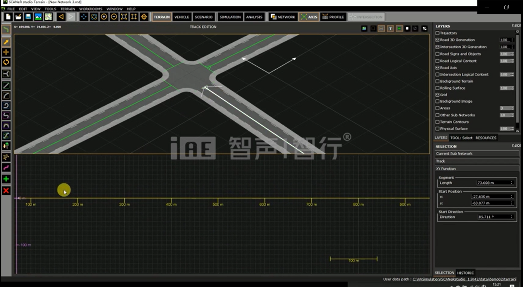Viewport: 523px width, 288px height.
Task: Open the WORKROOMS menu
Action: [91, 9]
